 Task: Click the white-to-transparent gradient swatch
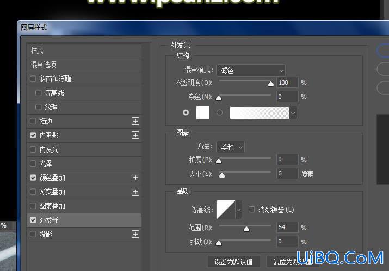point(260,113)
